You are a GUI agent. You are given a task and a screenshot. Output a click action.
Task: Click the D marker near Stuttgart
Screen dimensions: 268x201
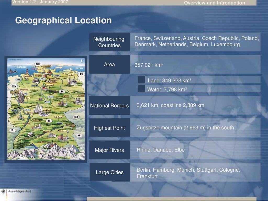49,121
